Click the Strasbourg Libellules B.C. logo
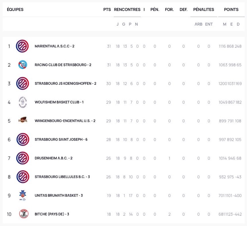 (x=23, y=177)
